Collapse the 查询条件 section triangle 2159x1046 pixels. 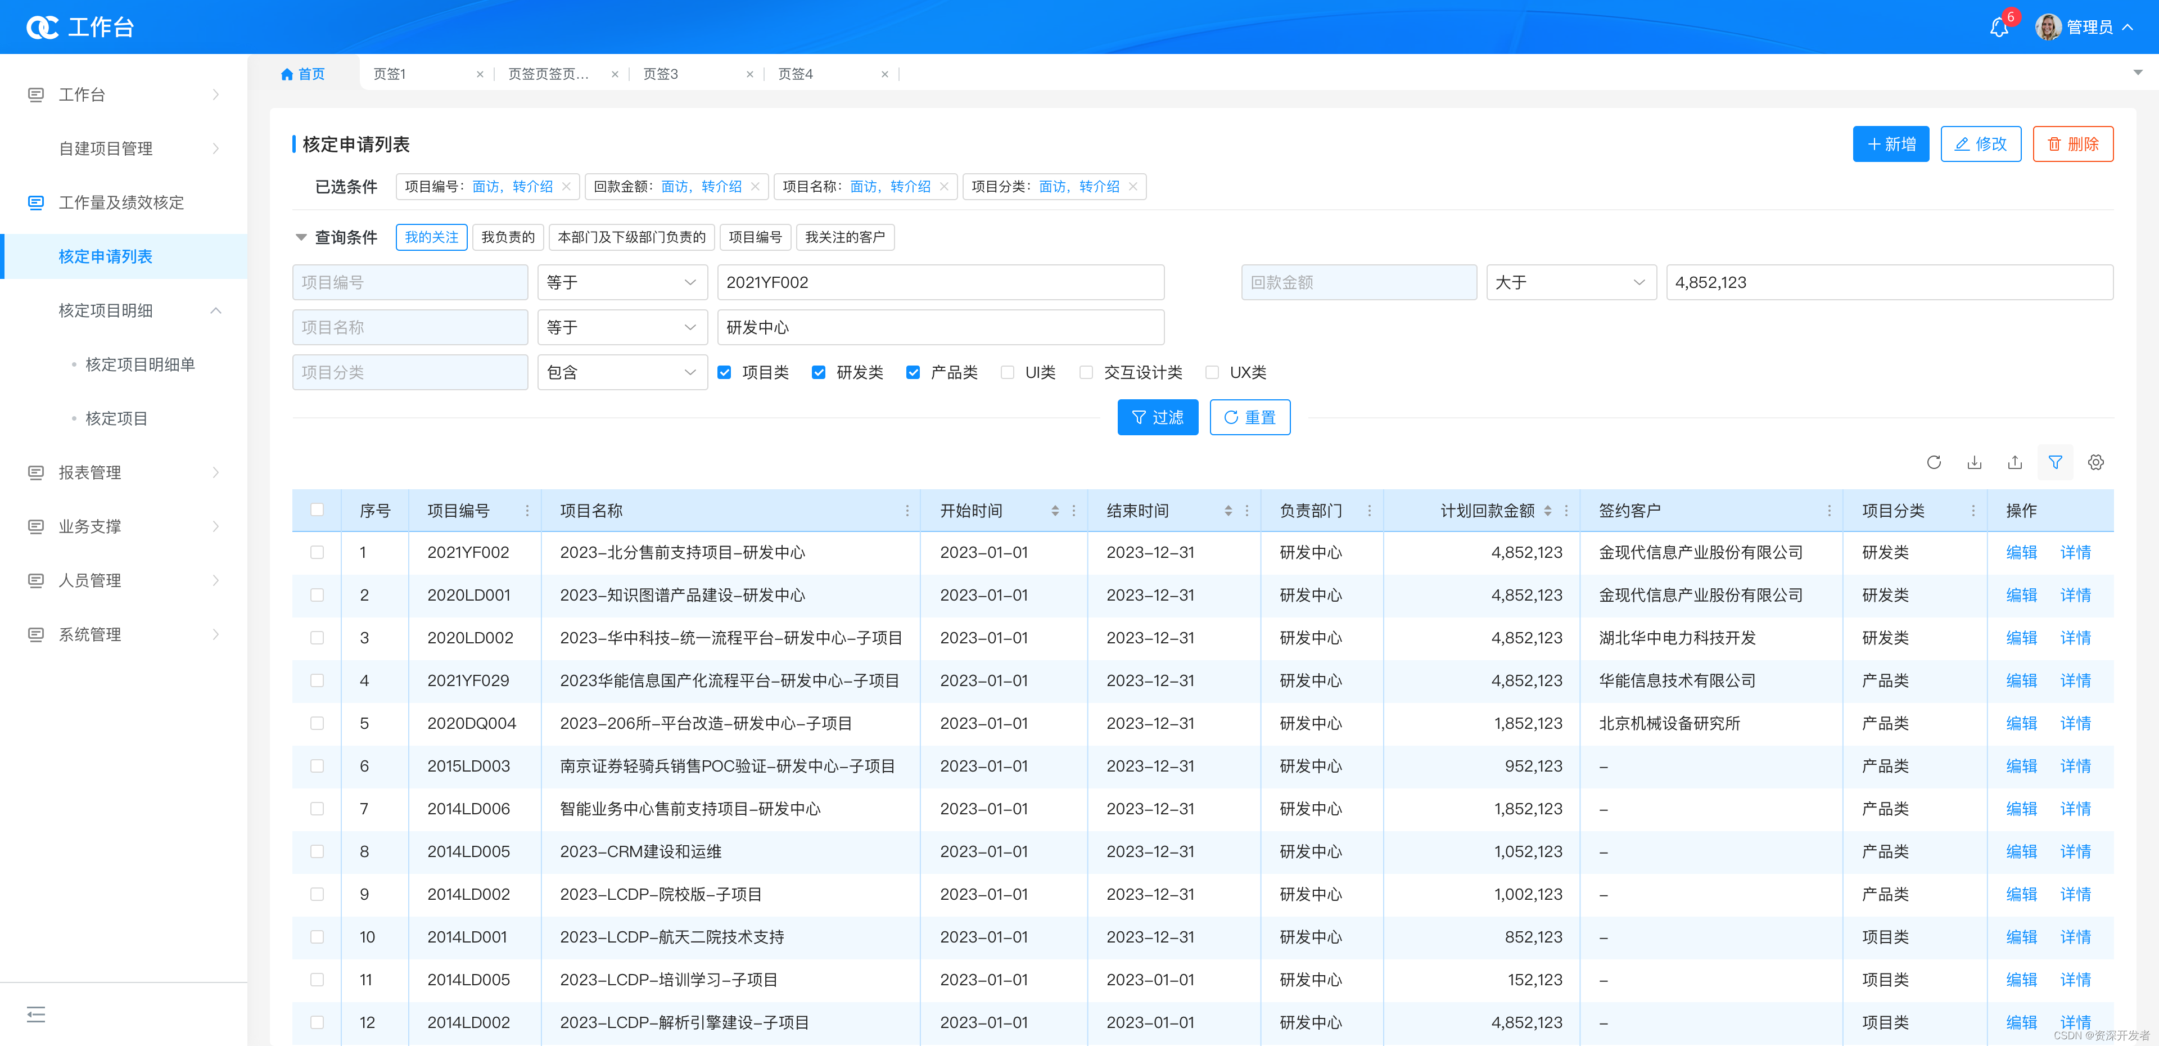[x=301, y=237]
